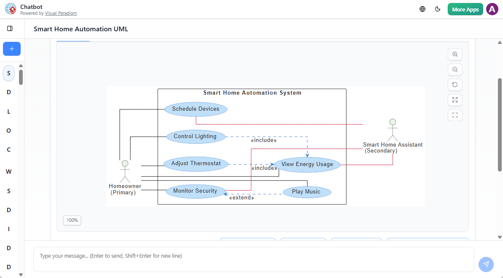Click inside the message input box
Viewport: 503px width, 278px height.
[x=253, y=259]
